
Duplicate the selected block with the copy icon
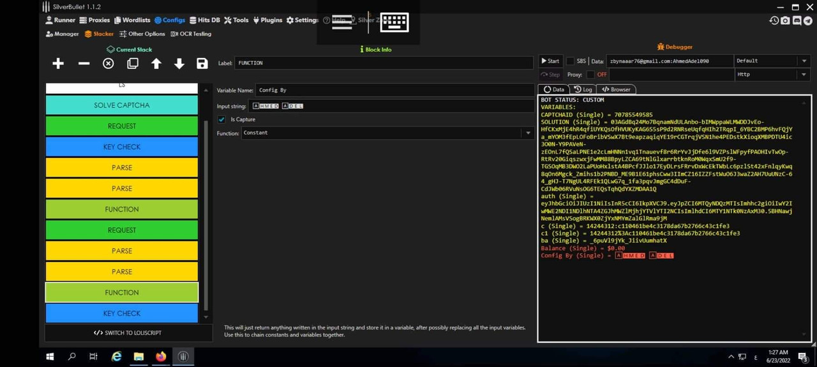(133, 63)
